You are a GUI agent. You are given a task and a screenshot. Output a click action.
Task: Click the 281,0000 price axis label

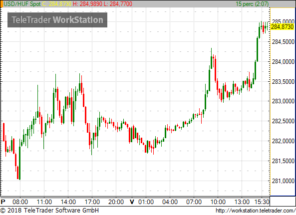pyautogui.click(x=283, y=181)
